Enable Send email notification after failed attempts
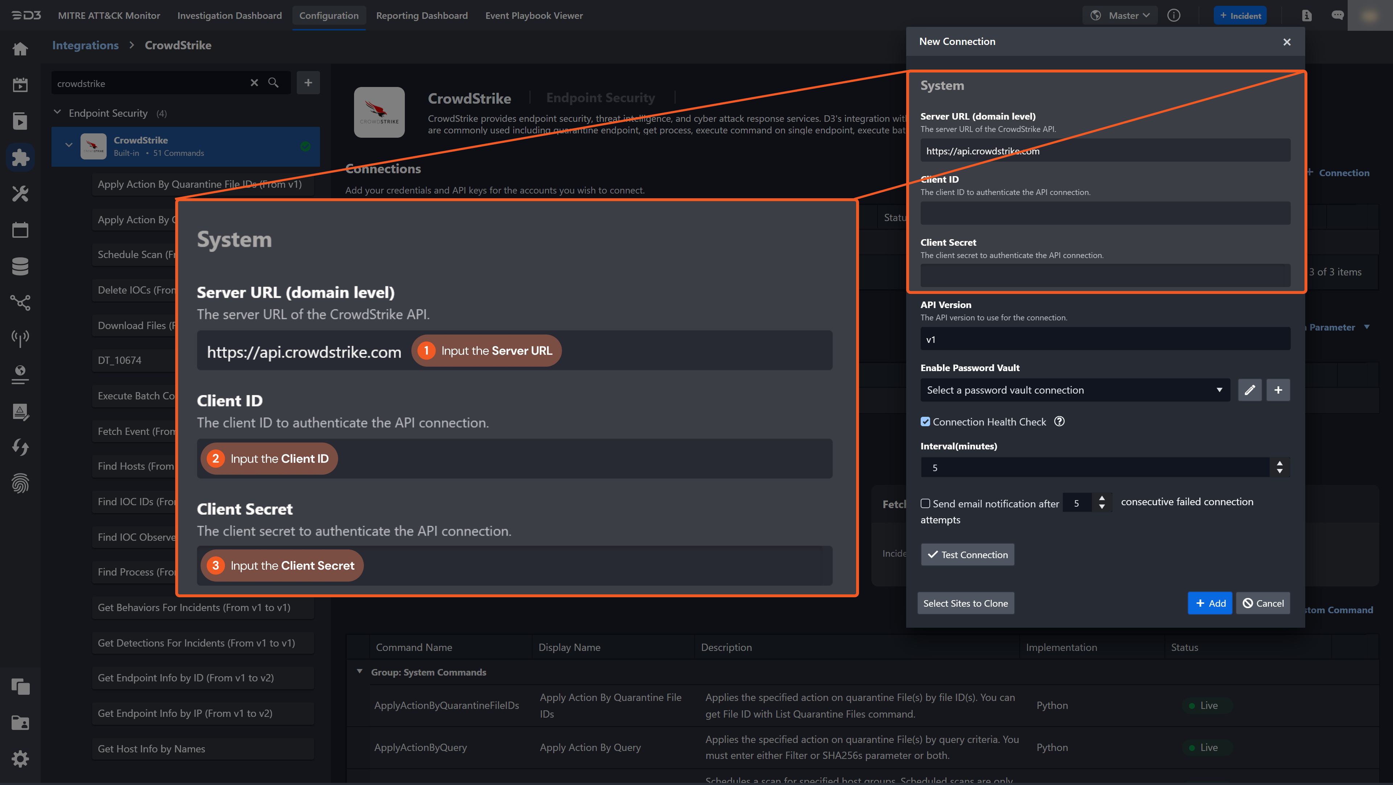 tap(925, 503)
